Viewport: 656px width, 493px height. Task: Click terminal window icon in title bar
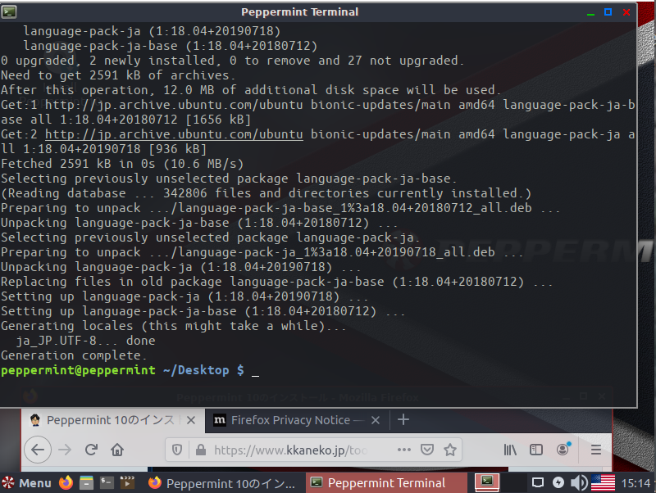tap(9, 11)
